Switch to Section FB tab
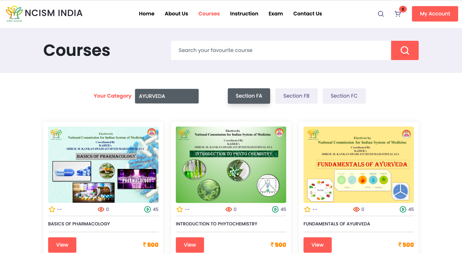Screen dimensions: 462x254 coord(296,96)
